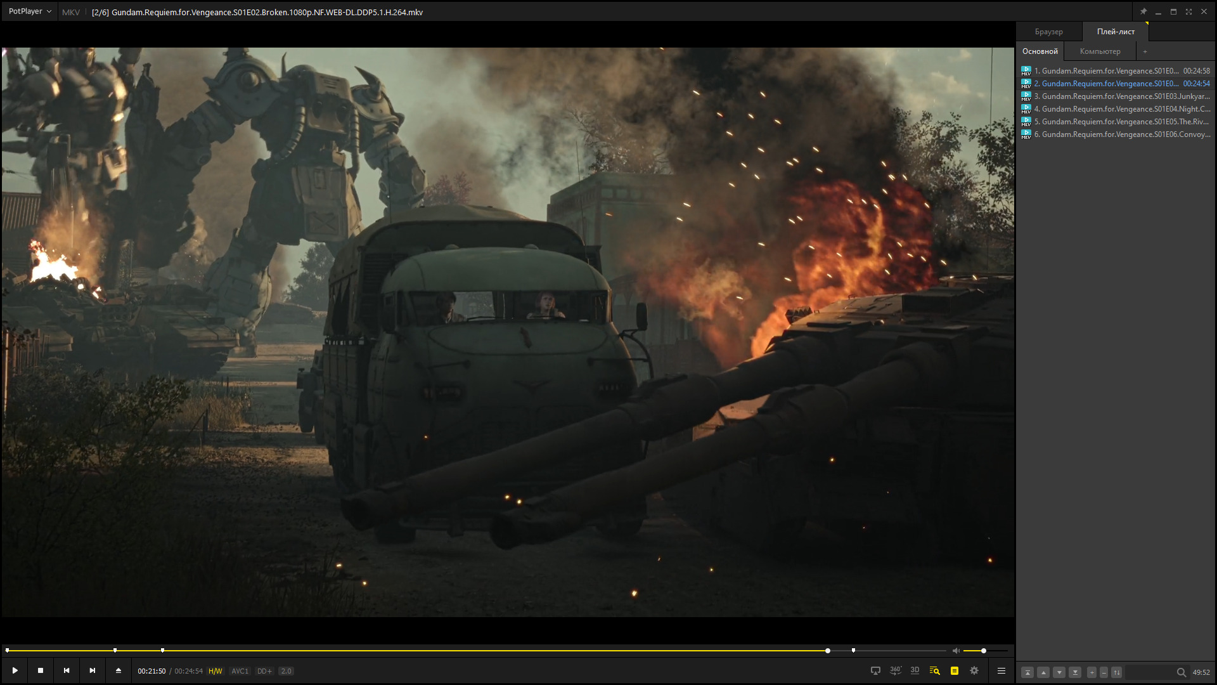Move selected playlist item to top
The height and width of the screenshot is (685, 1217).
click(x=1027, y=672)
